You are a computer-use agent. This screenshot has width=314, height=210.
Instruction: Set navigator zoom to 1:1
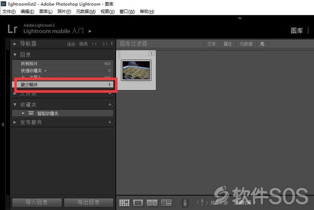click(x=94, y=44)
